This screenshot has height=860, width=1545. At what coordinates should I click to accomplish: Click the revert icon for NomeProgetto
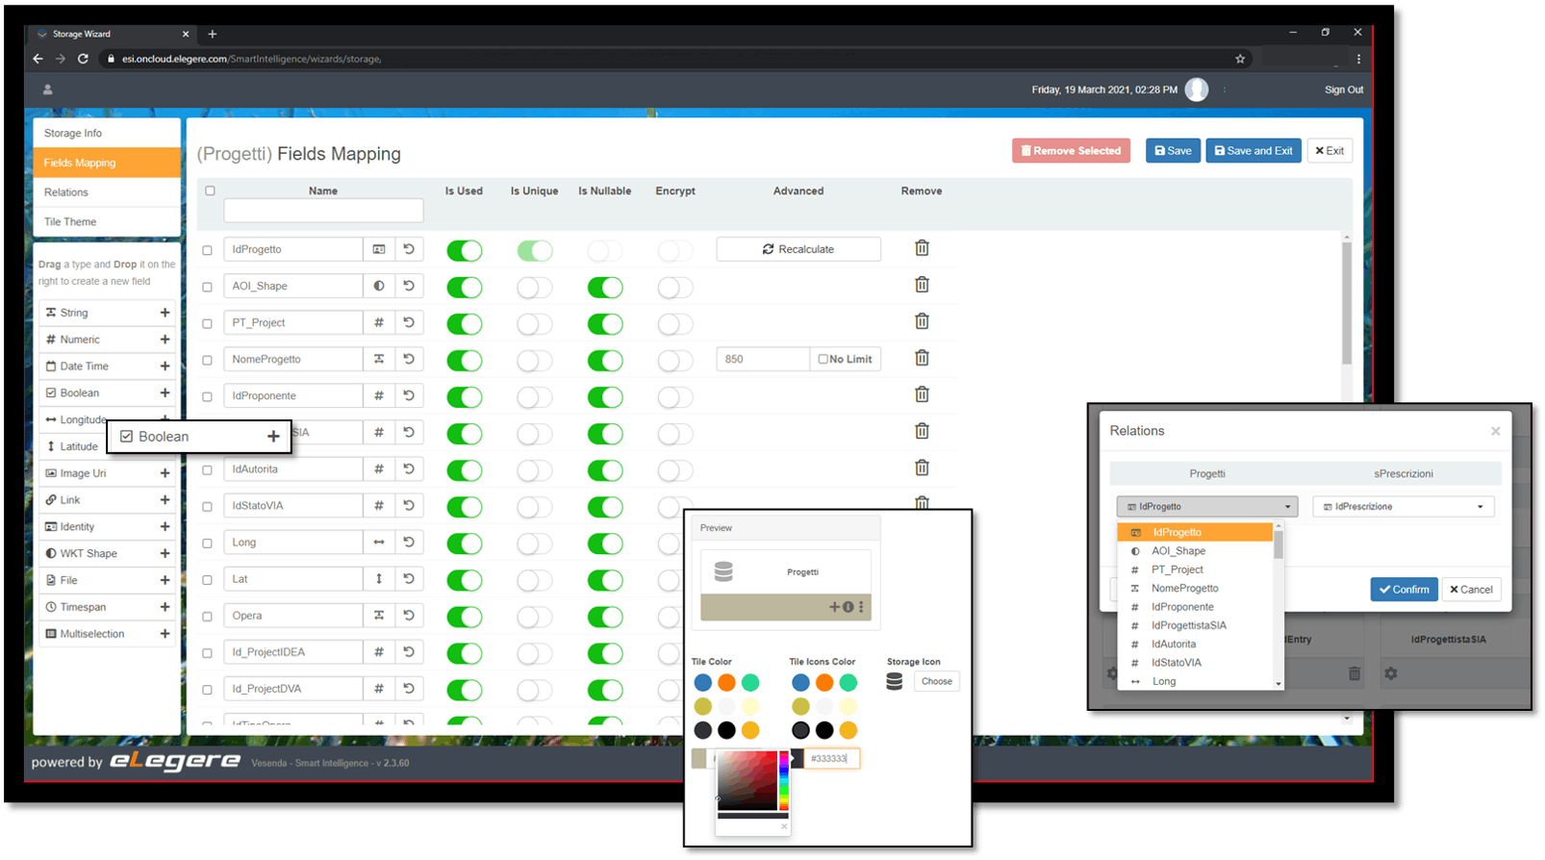coord(409,359)
